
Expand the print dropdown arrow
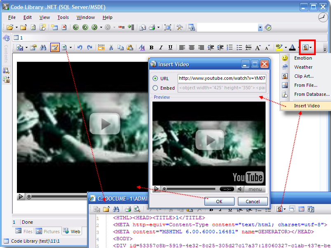click(158, 28)
